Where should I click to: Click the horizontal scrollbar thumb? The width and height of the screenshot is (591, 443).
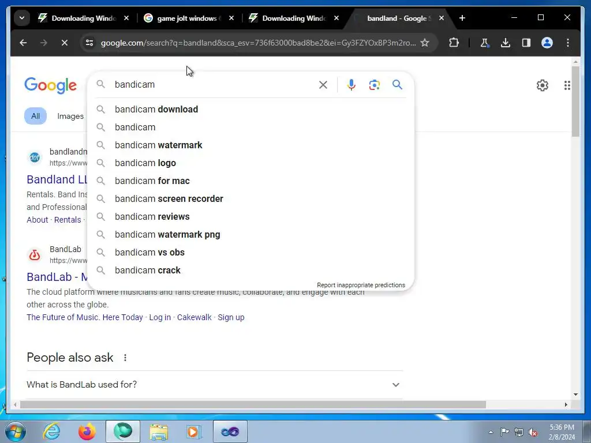(253, 405)
